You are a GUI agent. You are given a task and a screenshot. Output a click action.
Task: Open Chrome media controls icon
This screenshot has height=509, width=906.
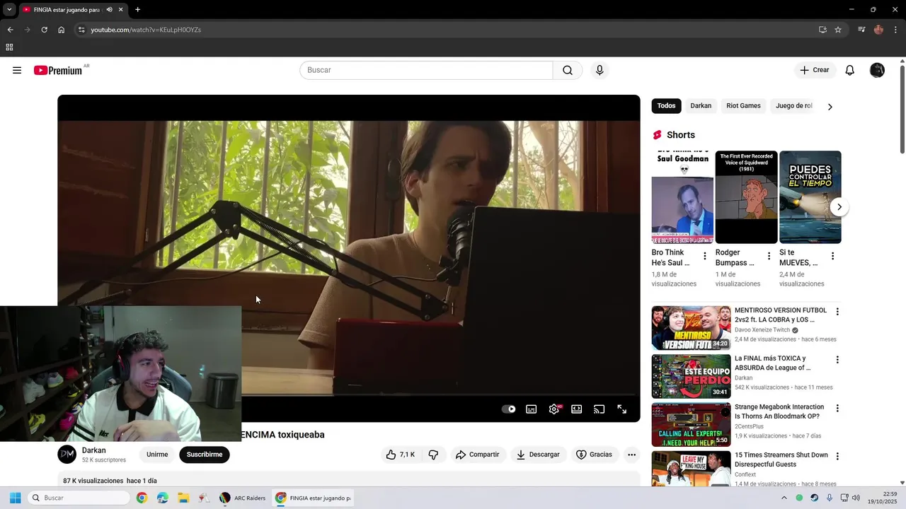pos(861,30)
